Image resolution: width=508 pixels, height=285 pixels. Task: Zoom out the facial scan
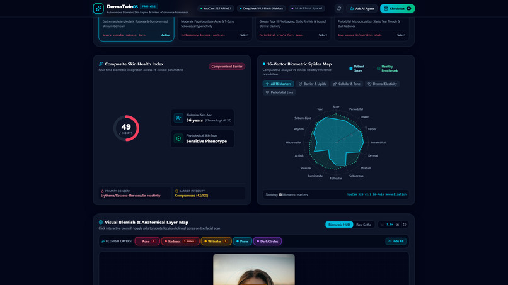pyautogui.click(x=382, y=225)
